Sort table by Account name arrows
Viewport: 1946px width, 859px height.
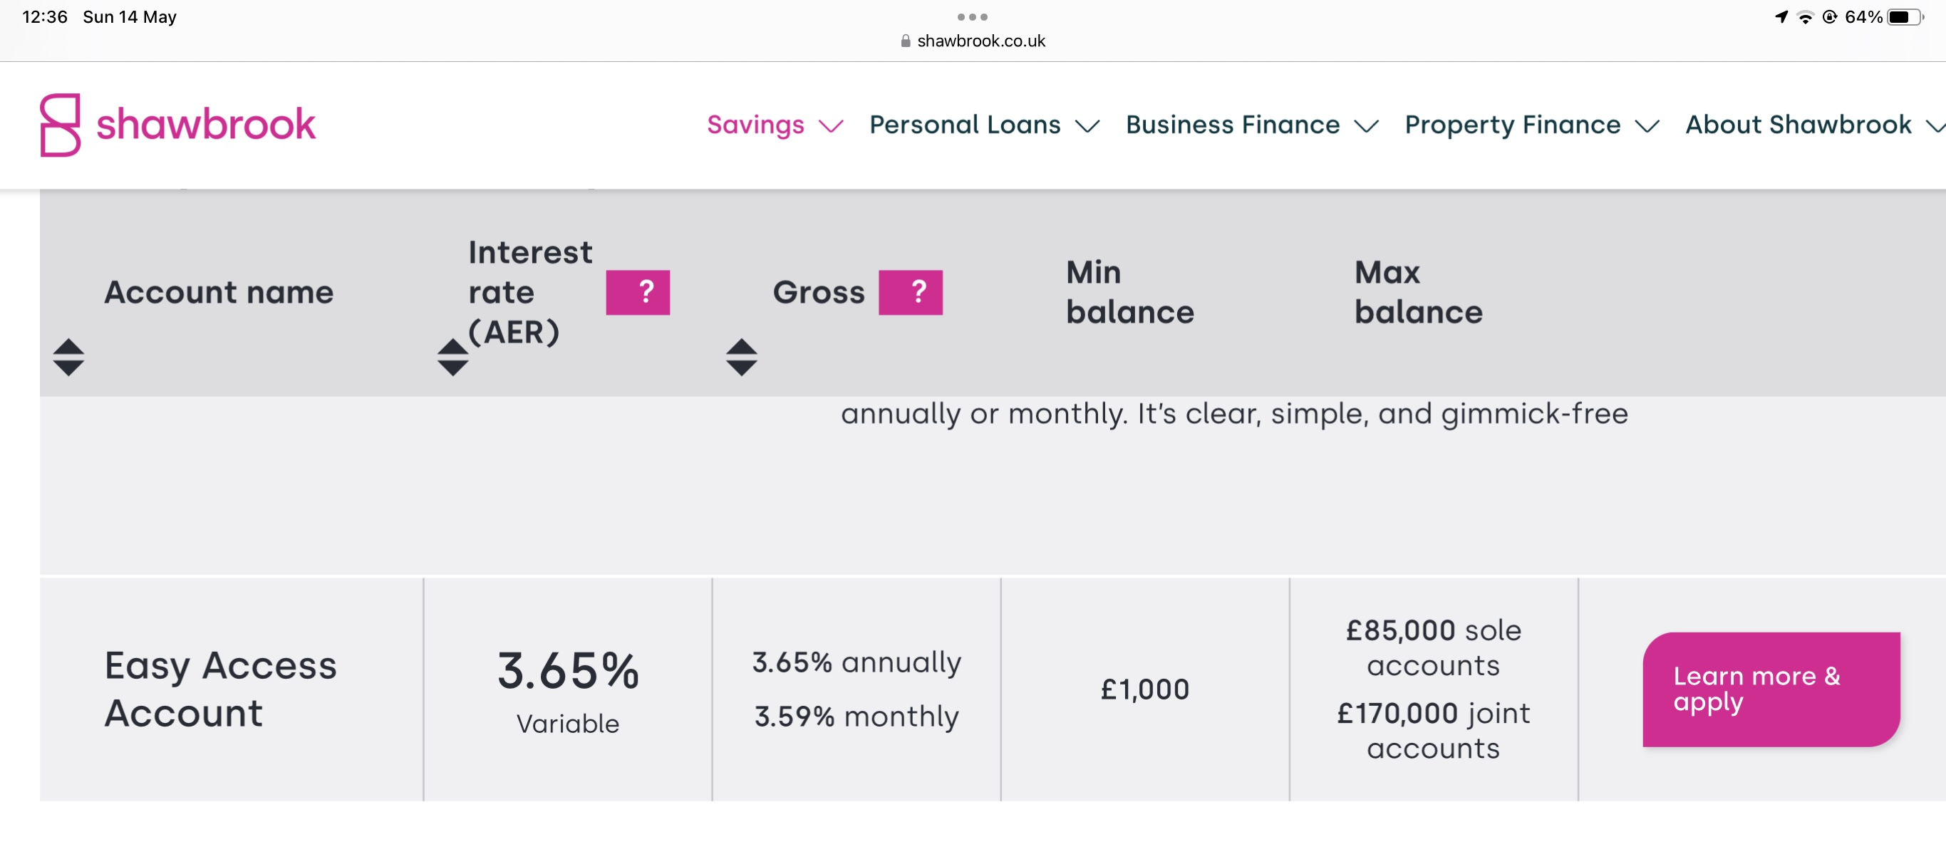pos(68,357)
